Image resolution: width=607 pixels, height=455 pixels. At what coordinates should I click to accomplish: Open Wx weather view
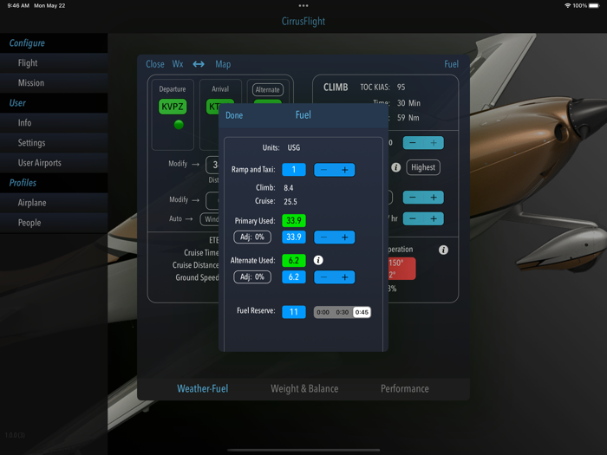point(178,64)
